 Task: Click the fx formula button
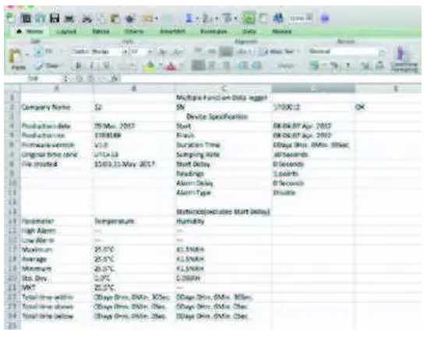115,79
